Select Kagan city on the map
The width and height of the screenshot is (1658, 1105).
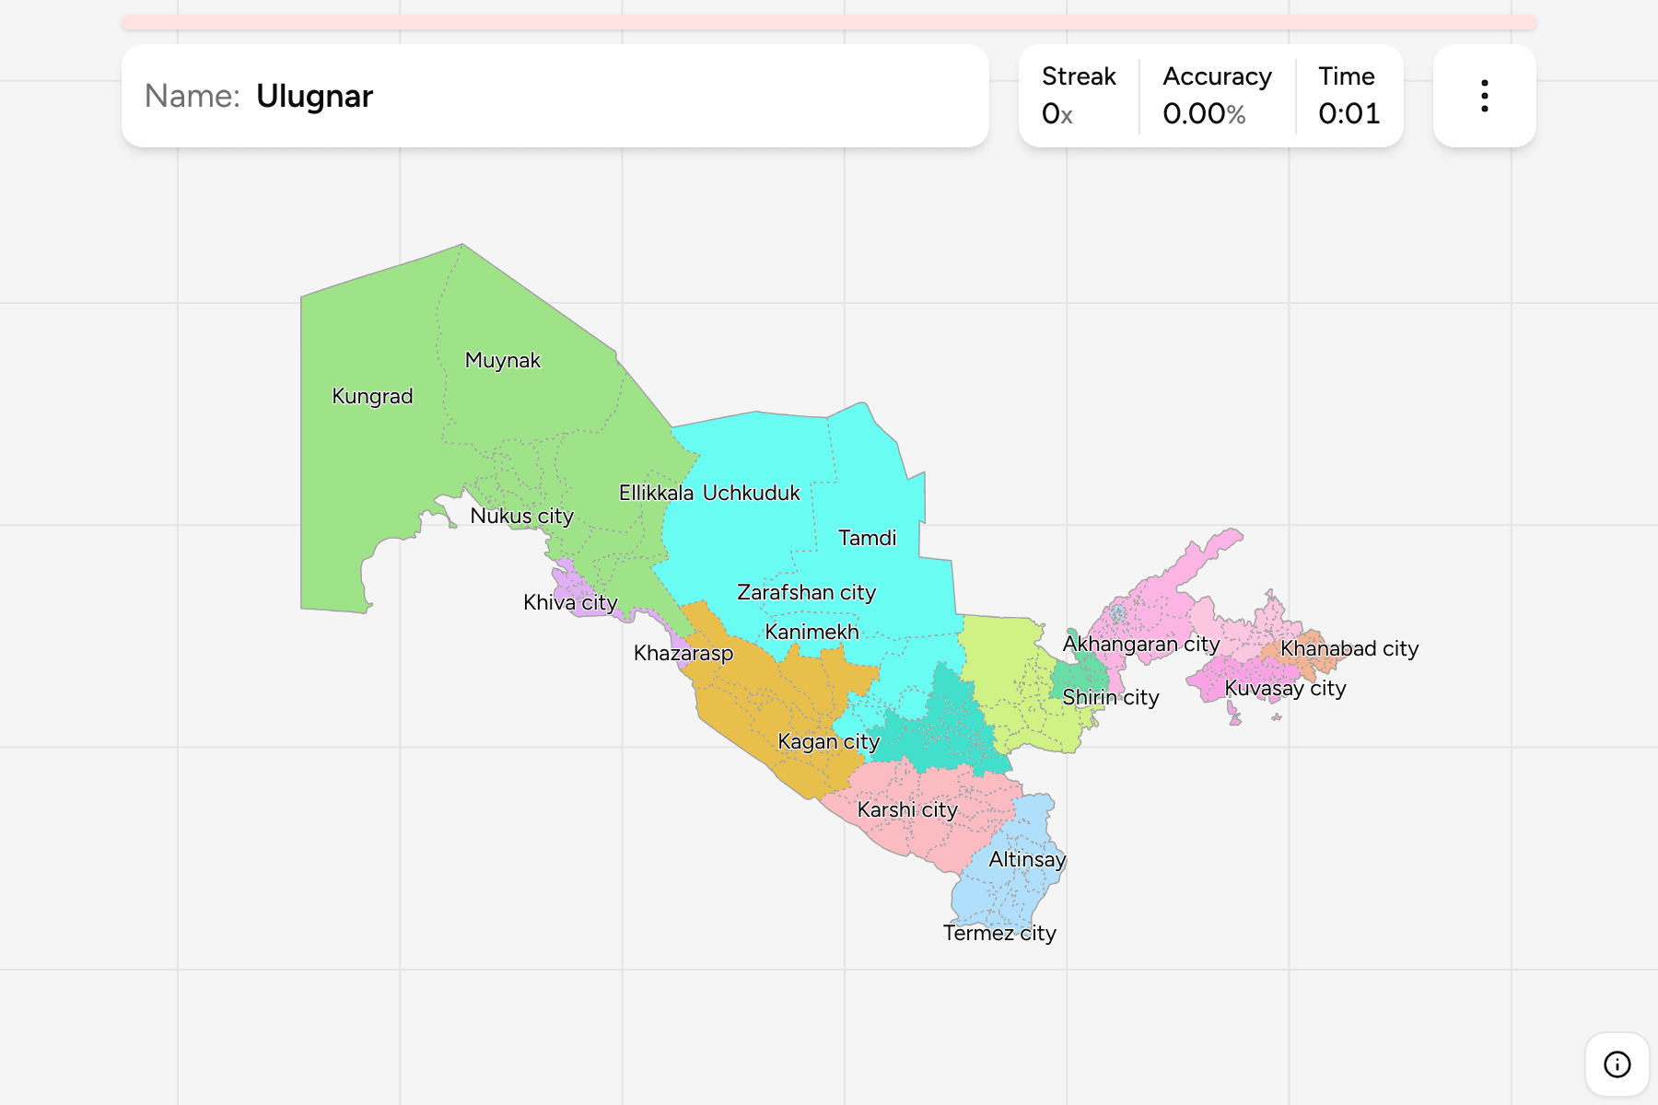[828, 741]
